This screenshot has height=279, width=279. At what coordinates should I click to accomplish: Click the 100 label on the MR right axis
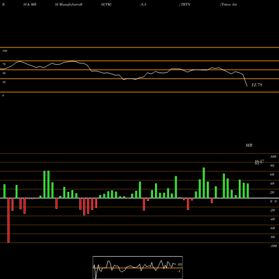click(273, 157)
